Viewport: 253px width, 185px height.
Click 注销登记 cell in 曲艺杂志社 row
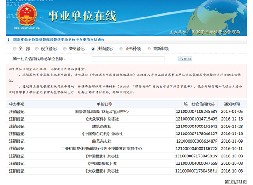(x=17, y=141)
